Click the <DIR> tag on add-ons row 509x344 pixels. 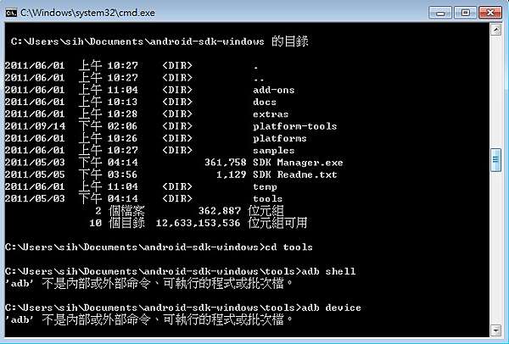point(177,90)
